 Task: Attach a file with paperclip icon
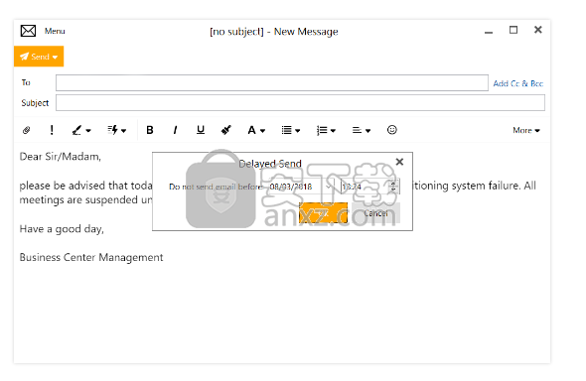[27, 130]
